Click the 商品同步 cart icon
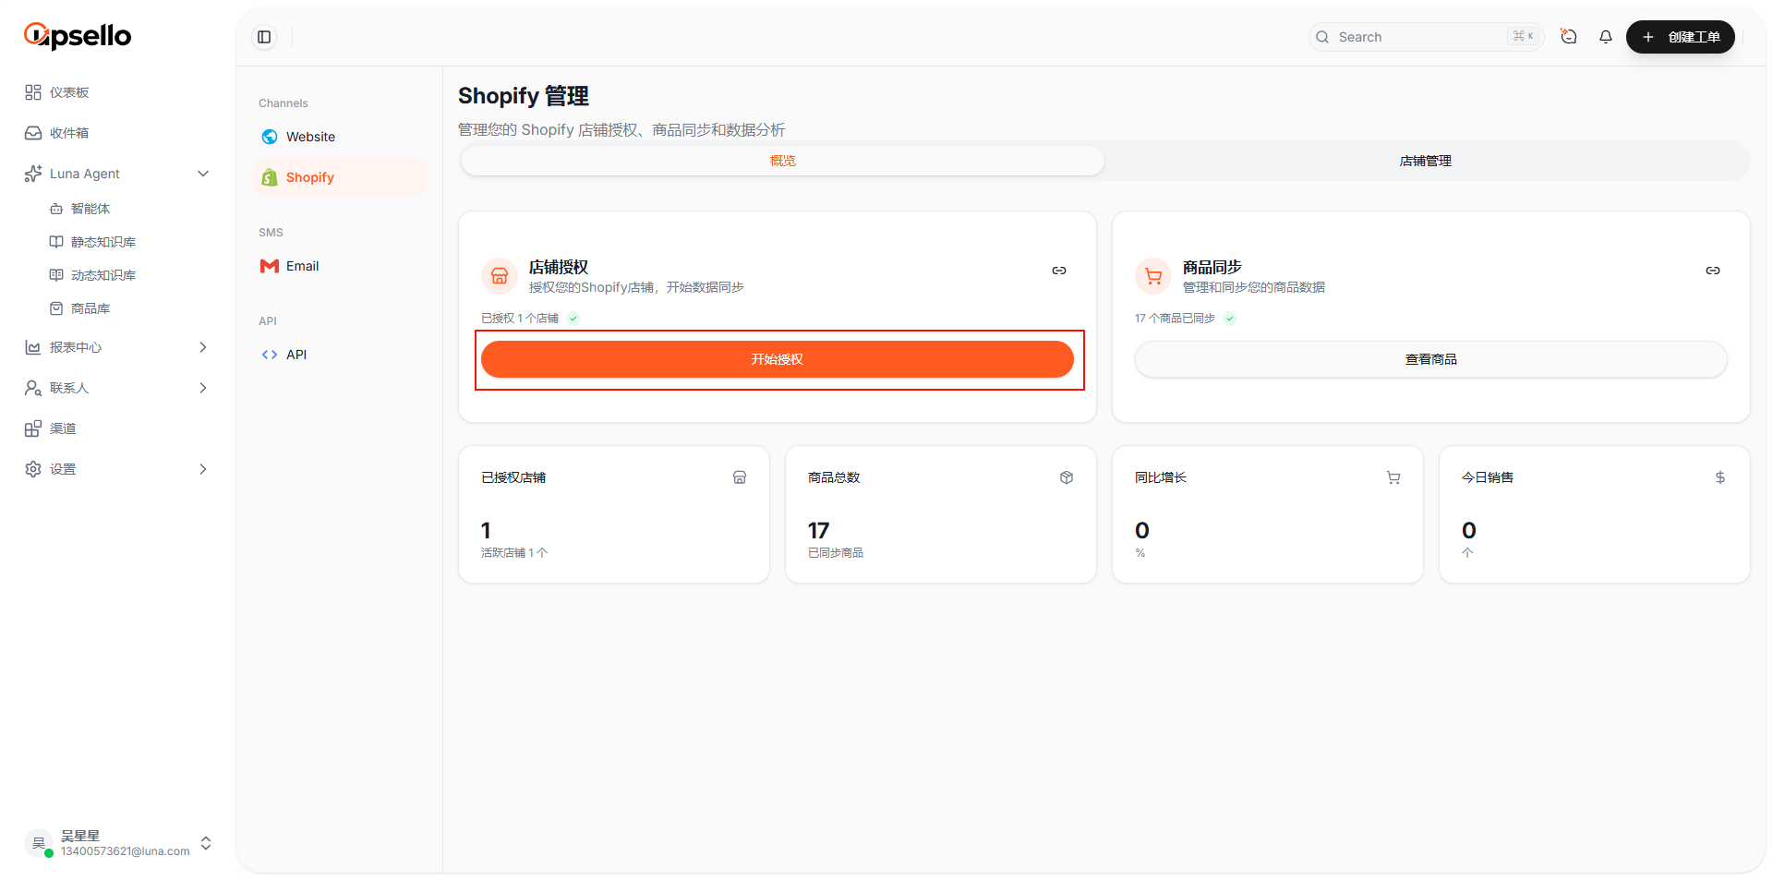Image resolution: width=1773 pixels, height=880 pixels. 1153,276
